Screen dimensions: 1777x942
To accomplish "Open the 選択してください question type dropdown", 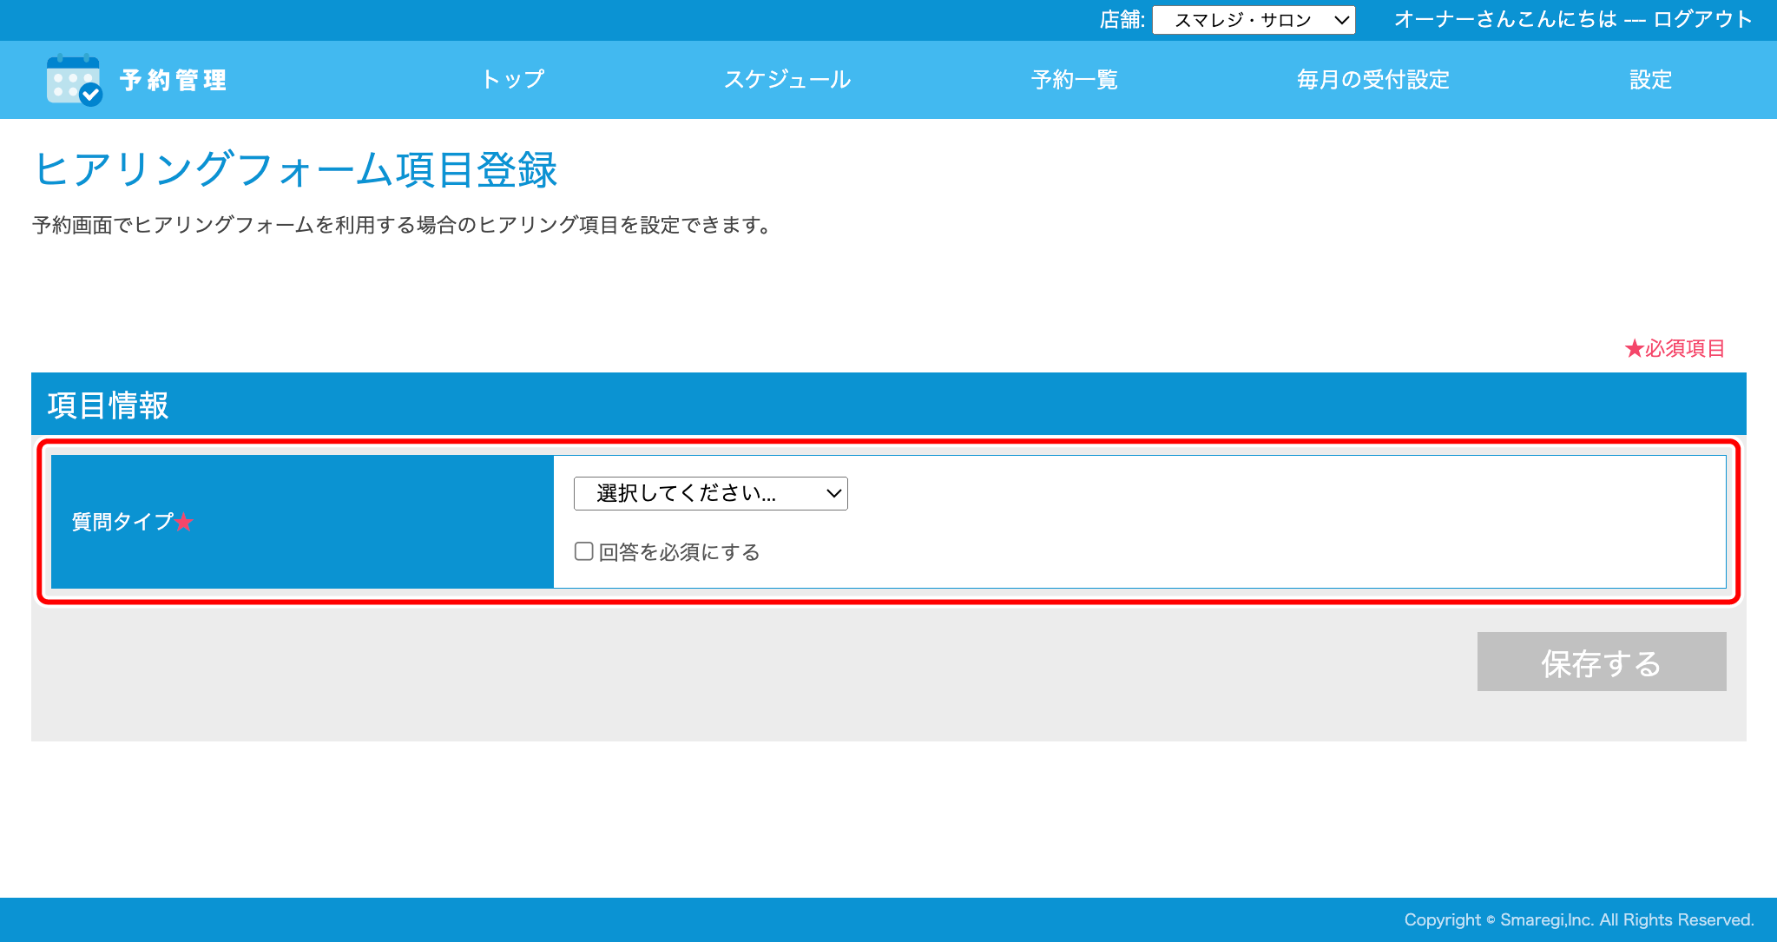I will point(709,492).
